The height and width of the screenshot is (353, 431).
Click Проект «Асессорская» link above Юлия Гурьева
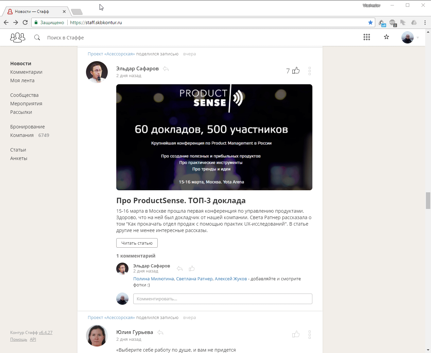(111, 318)
